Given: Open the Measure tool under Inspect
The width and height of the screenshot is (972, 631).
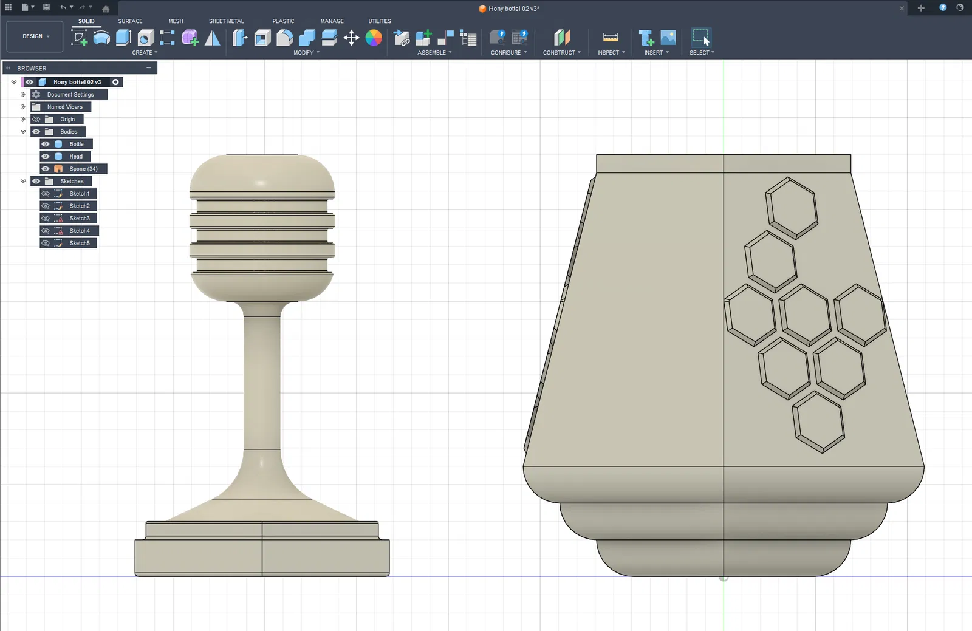Looking at the screenshot, I should (x=610, y=38).
